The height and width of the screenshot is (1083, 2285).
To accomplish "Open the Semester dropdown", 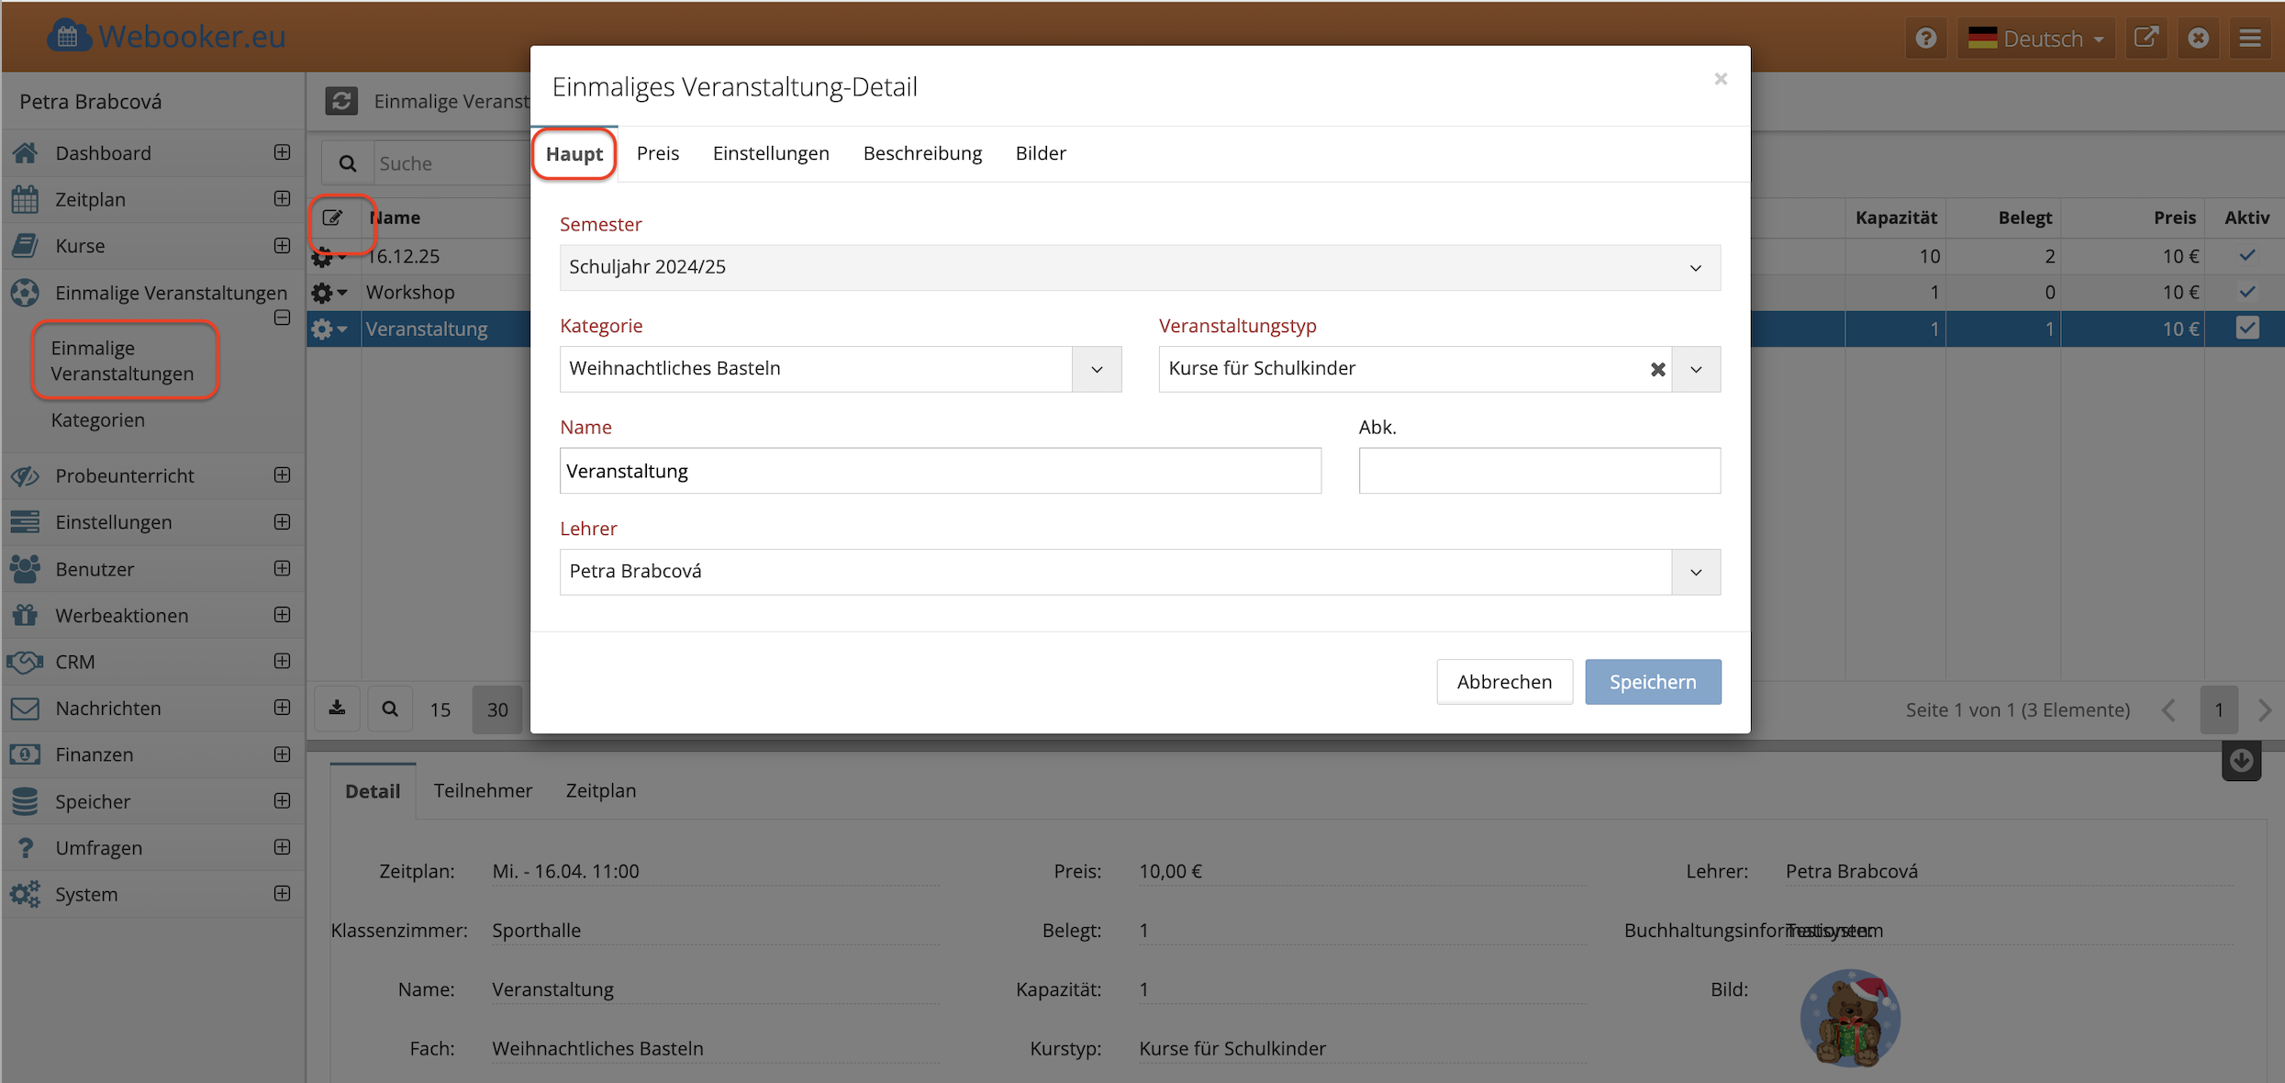I will 1694,268.
